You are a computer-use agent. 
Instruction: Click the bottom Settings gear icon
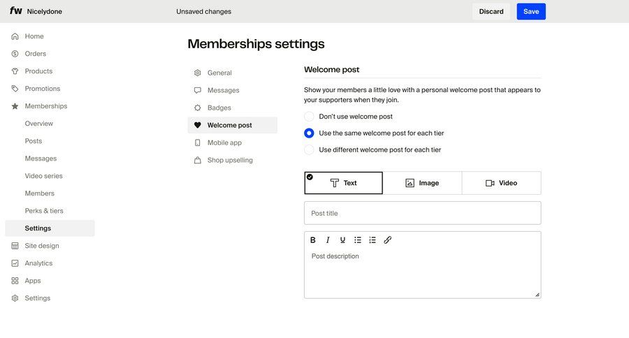coord(15,298)
